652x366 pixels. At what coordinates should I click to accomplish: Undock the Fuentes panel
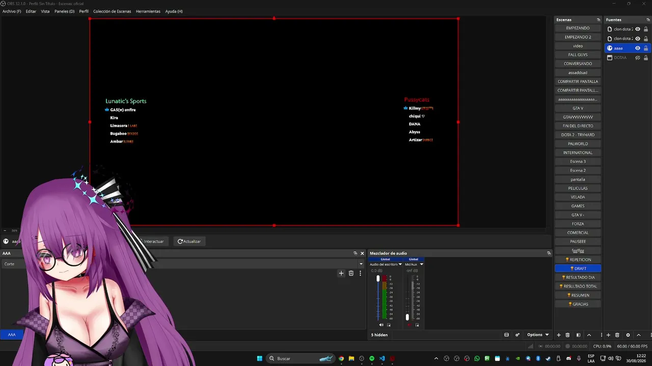click(x=648, y=20)
